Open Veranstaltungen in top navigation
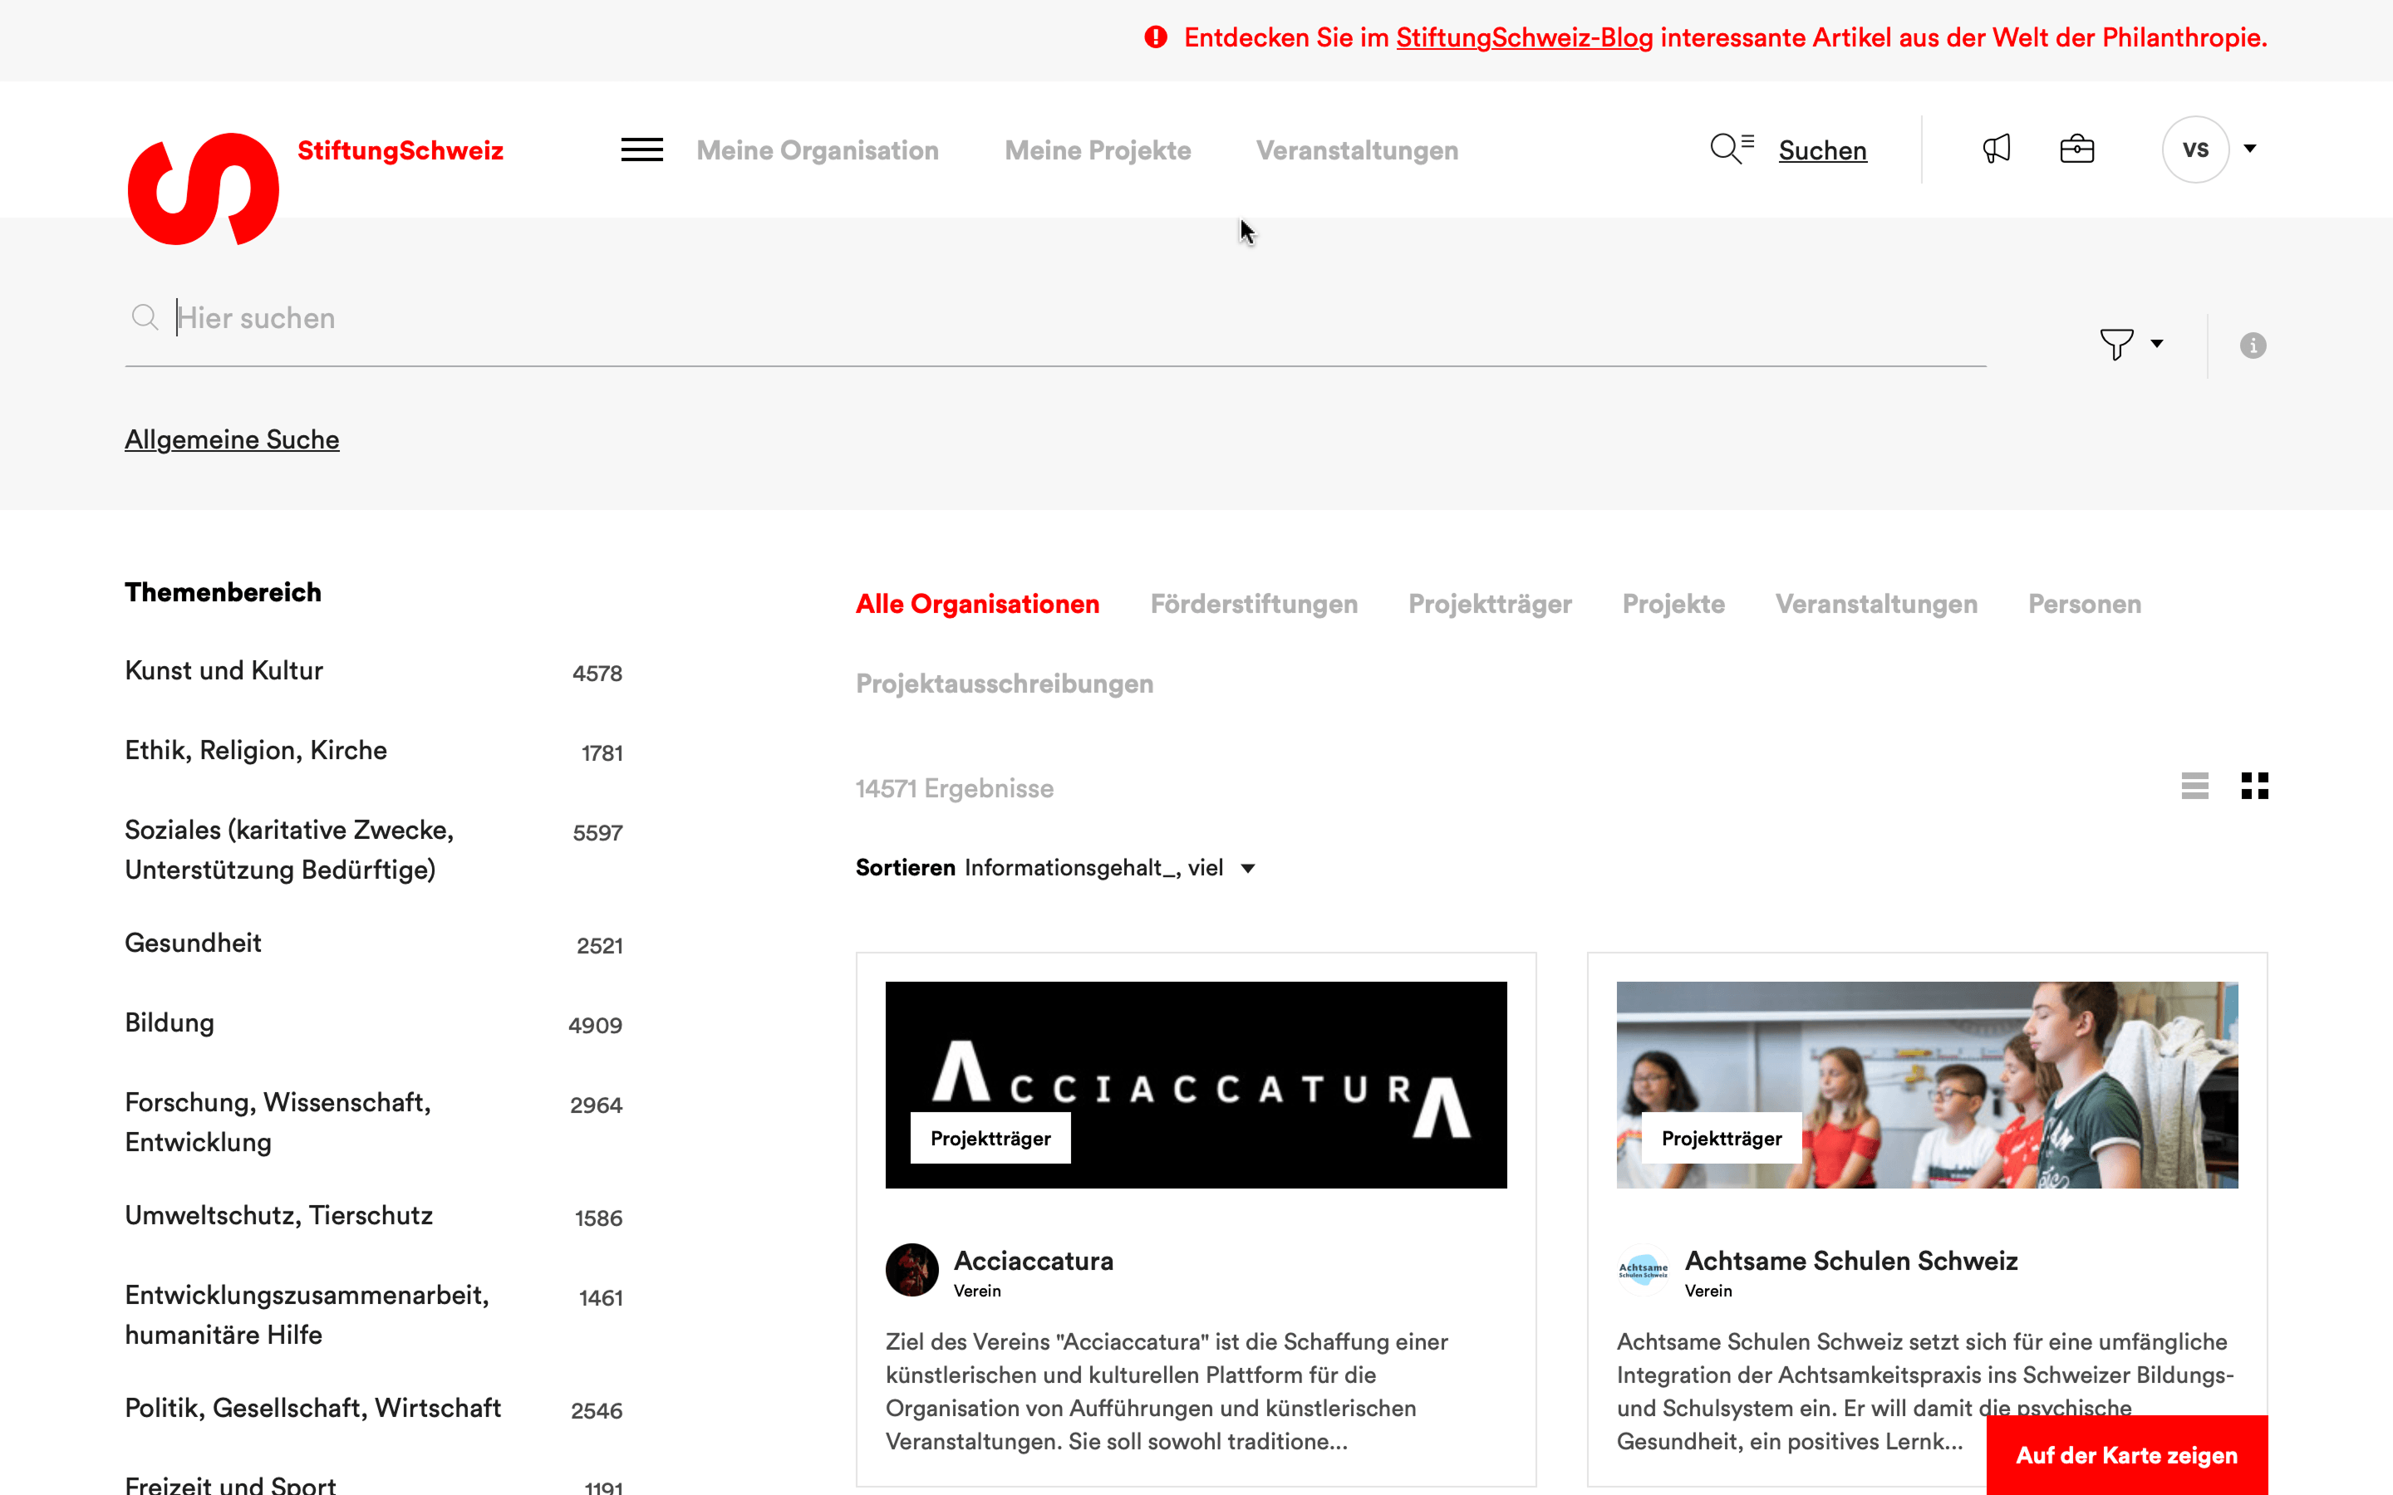 point(1357,150)
